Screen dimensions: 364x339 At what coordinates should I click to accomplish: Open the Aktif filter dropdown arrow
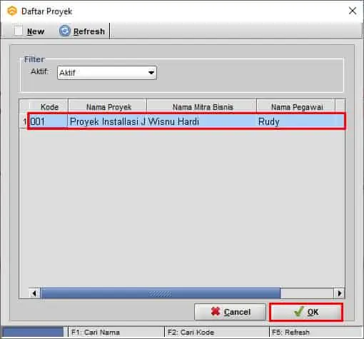tap(151, 73)
